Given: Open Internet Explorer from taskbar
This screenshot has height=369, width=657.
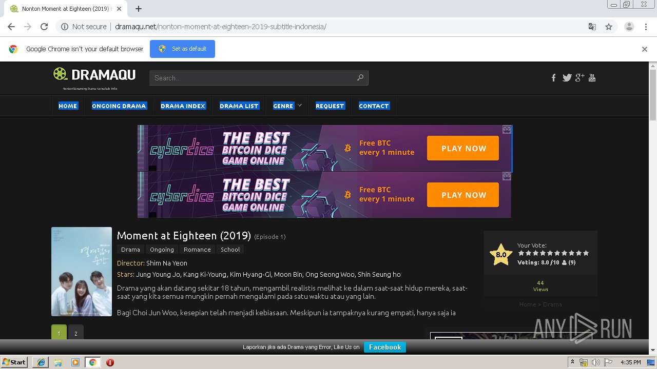Looking at the screenshot, I should tap(41, 362).
